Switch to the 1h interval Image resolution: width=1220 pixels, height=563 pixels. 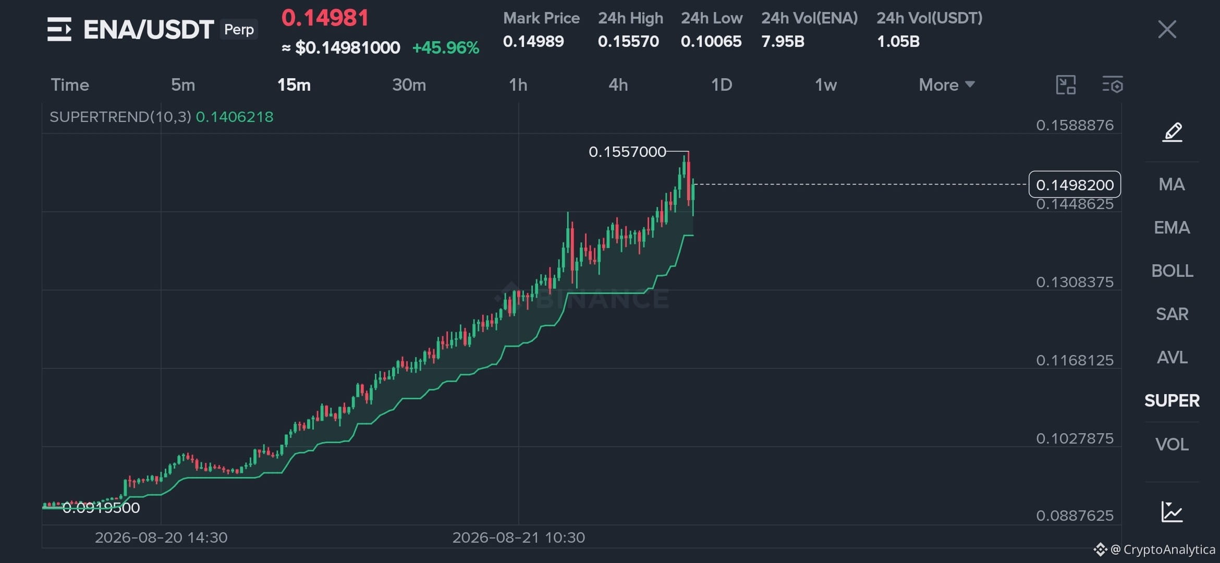(x=518, y=85)
